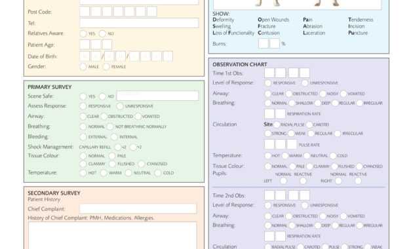Select COLD for 1st Obs Temperature
Screen dimensions: 413x249
[x=333, y=156]
